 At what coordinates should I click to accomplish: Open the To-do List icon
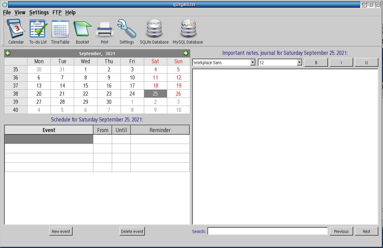tap(38, 32)
